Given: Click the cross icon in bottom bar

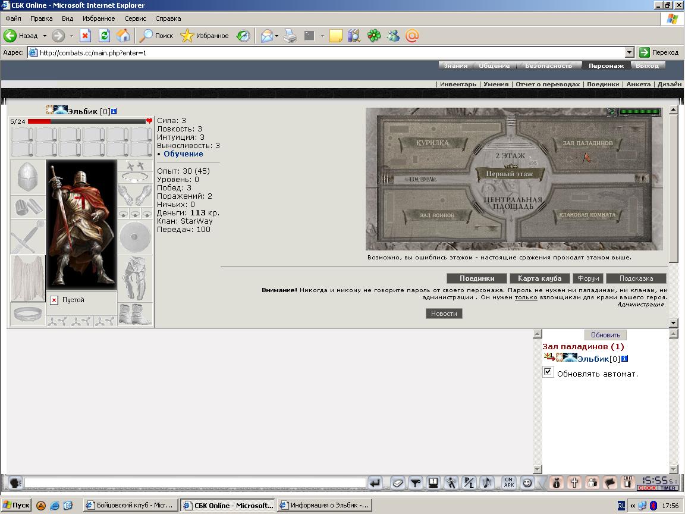Looking at the screenshot, I should point(574,483).
